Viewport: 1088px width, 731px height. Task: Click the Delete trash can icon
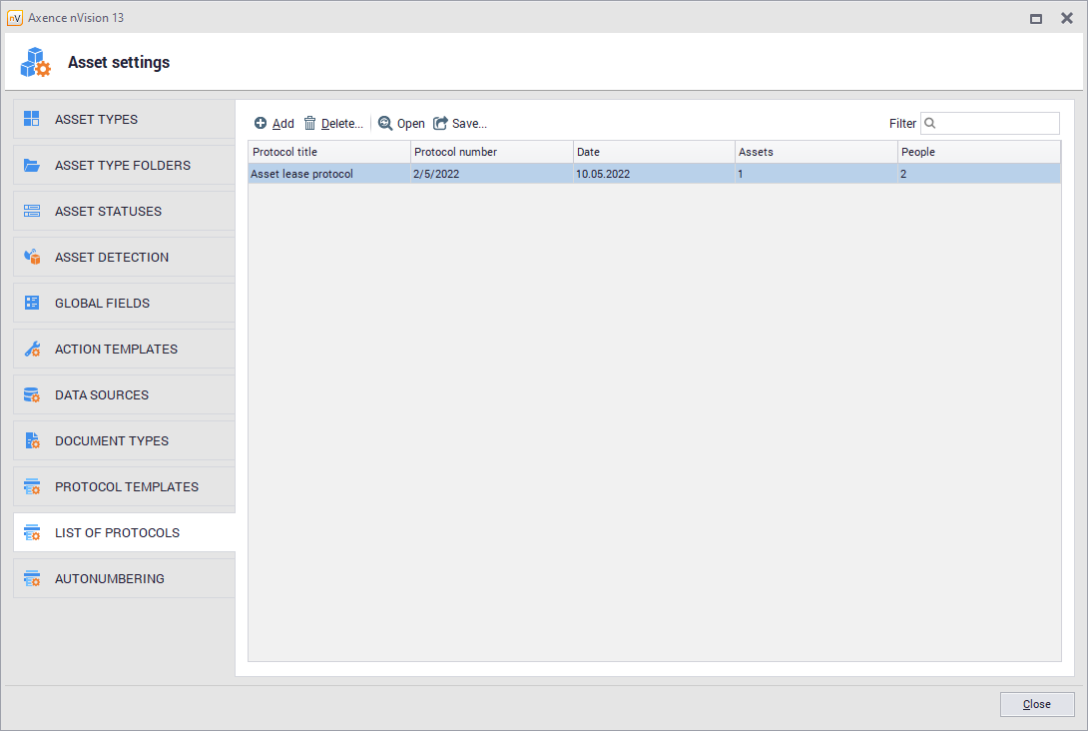310,124
